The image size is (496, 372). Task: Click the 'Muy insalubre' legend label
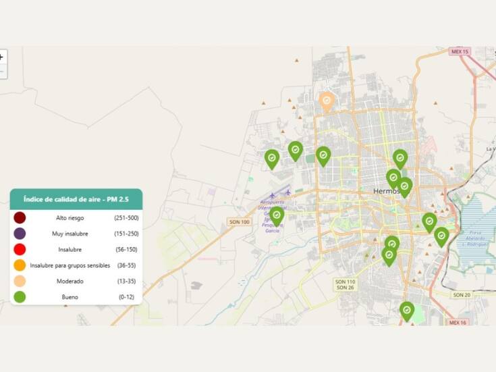pyautogui.click(x=70, y=234)
